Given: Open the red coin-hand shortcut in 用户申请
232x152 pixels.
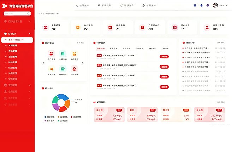Looking at the screenshot, I should [x=74, y=69].
